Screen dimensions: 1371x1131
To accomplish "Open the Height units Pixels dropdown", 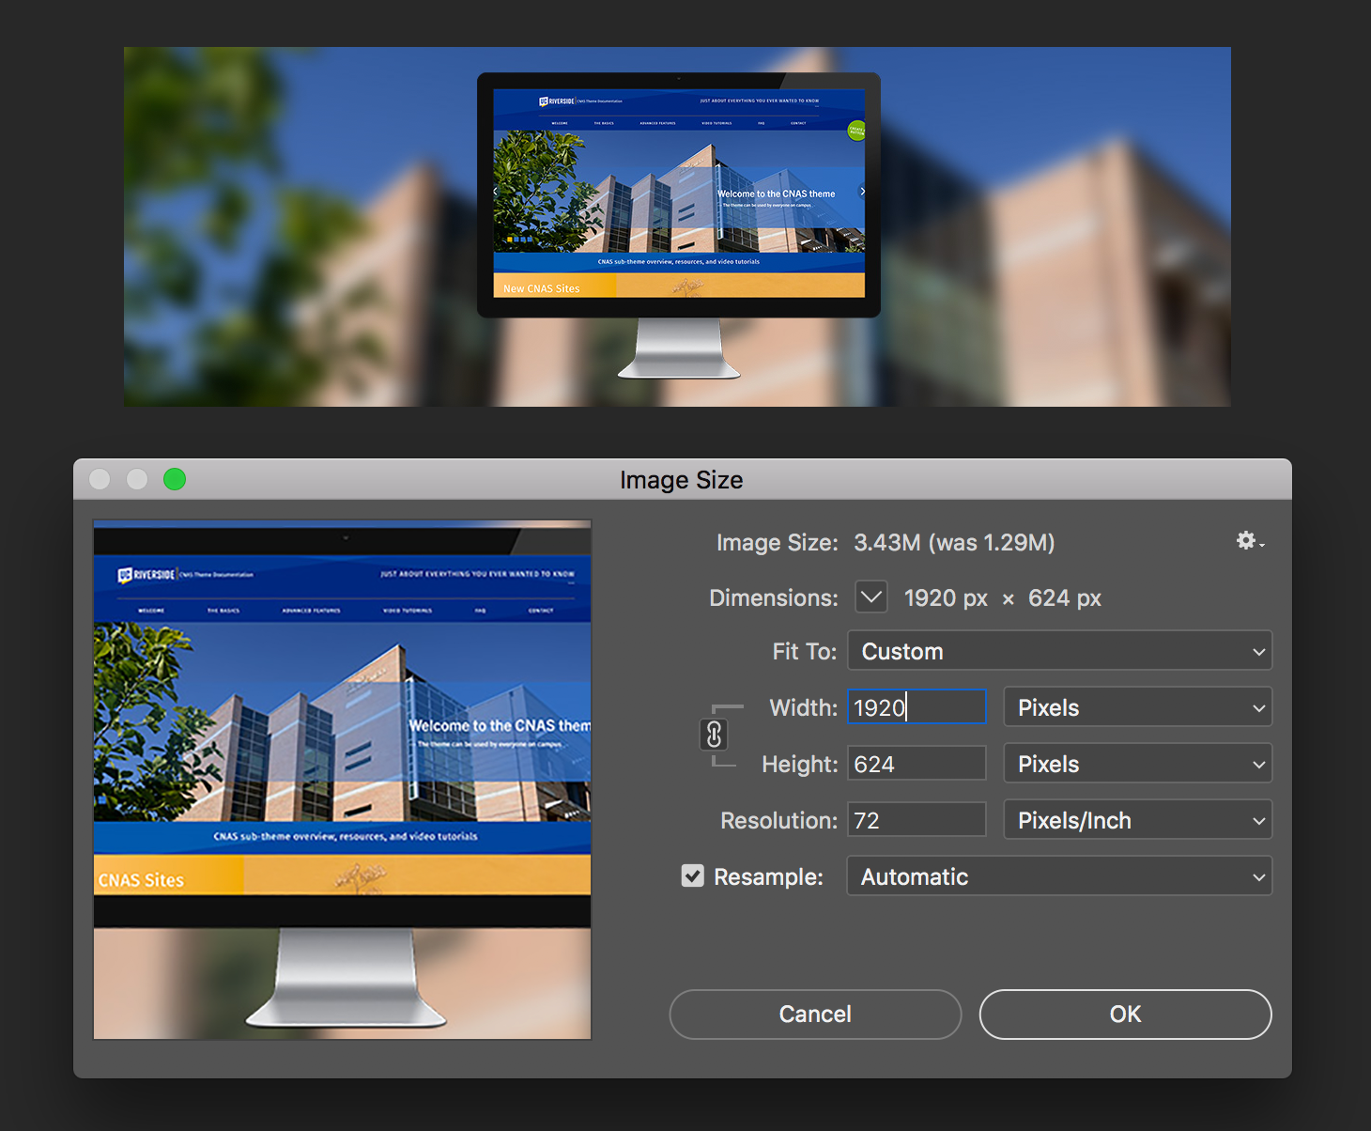I will (1137, 764).
